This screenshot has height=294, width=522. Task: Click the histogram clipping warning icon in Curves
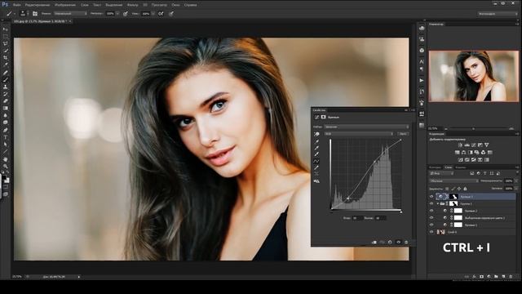(x=316, y=181)
